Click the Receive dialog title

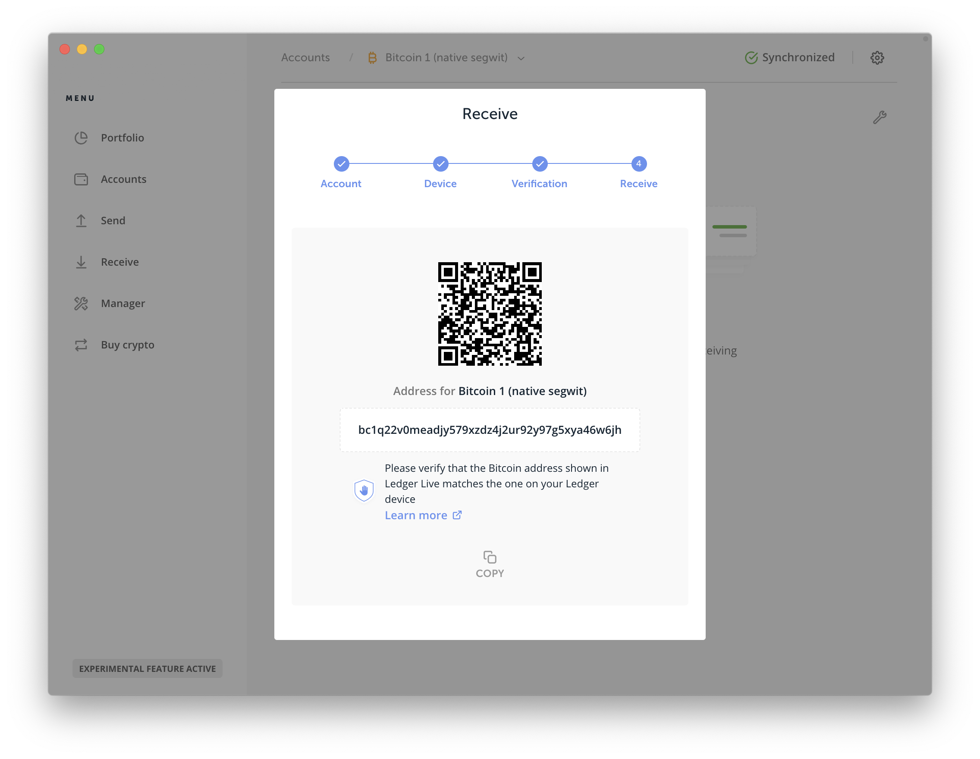point(490,114)
